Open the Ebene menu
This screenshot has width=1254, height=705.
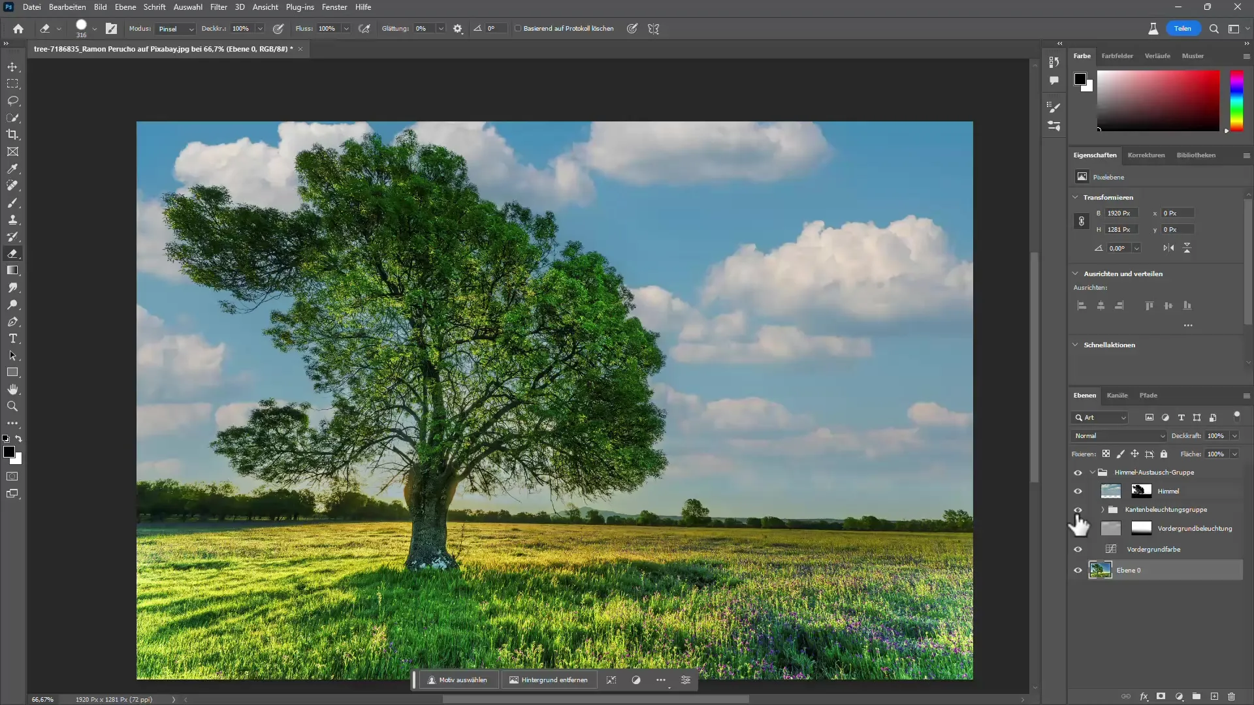[x=126, y=7]
